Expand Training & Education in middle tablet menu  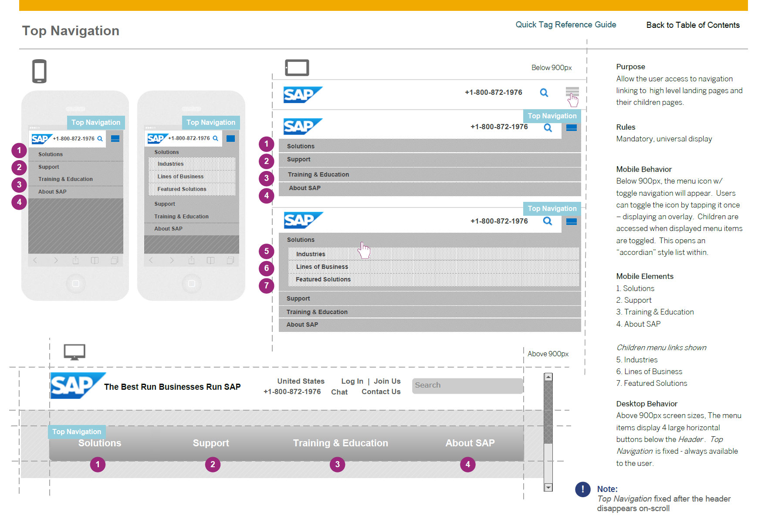click(x=430, y=174)
